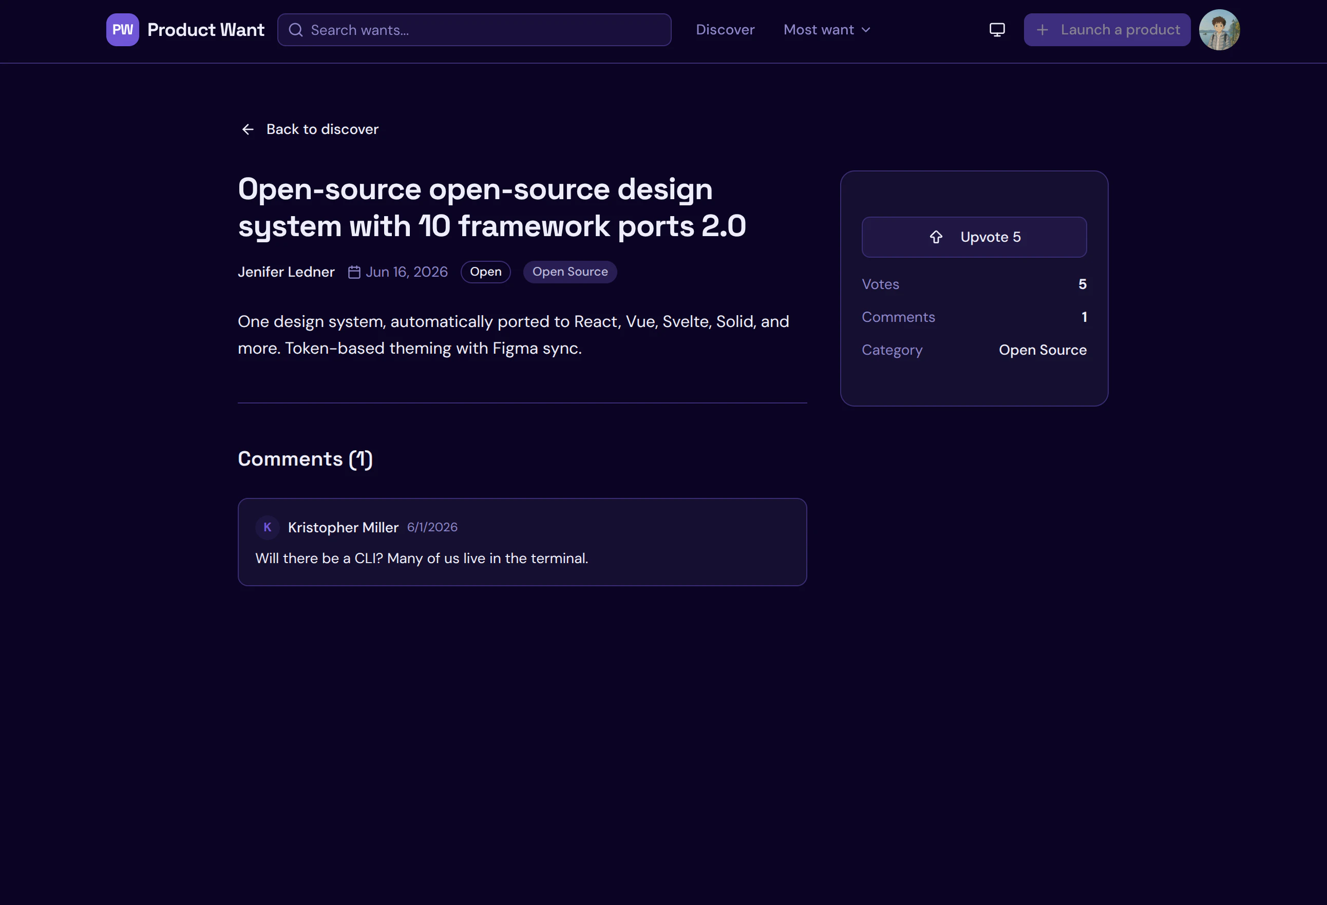Click the Comments label in sidebar card
The width and height of the screenshot is (1327, 905).
(x=898, y=317)
